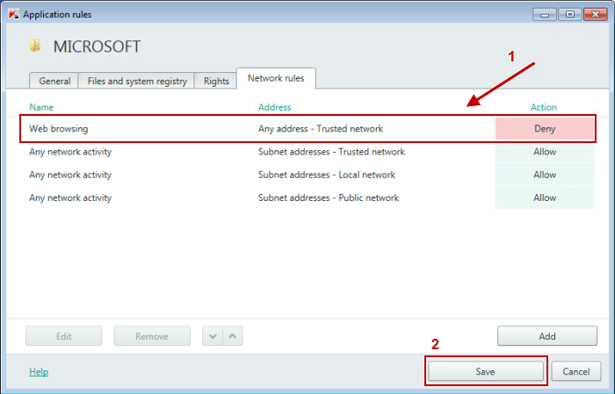Click the Edit button
This screenshot has width=615, height=394.
64,336
